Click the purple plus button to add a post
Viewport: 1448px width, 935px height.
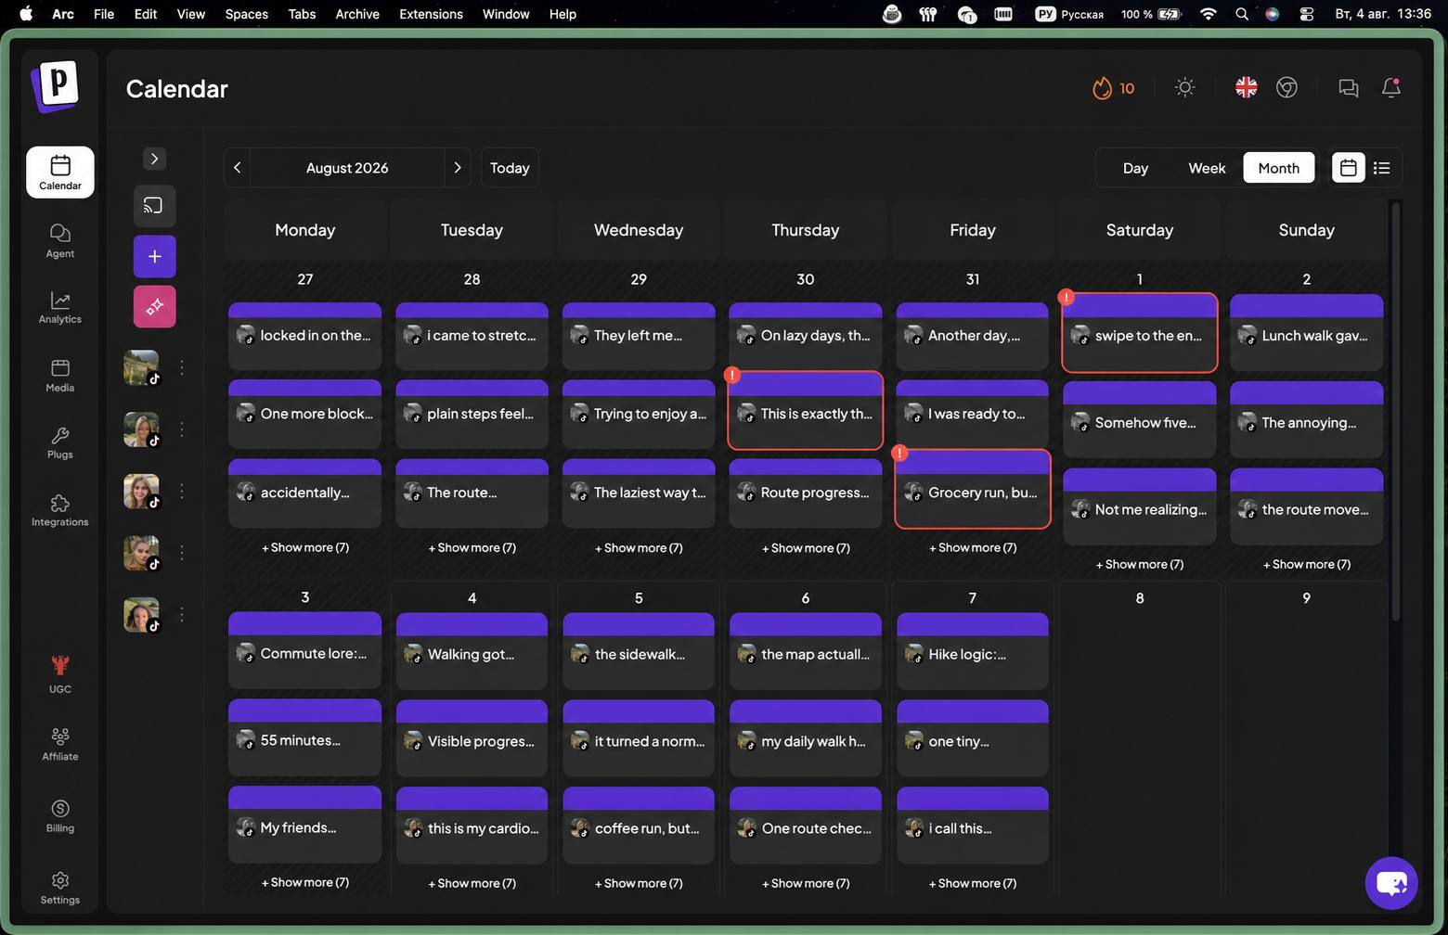tap(154, 256)
